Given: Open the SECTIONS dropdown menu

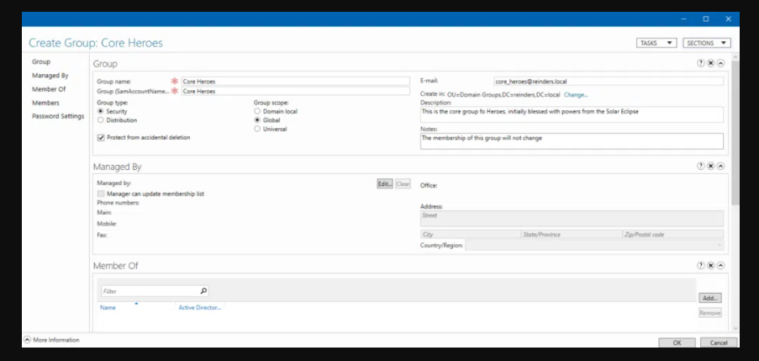Looking at the screenshot, I should coord(706,43).
